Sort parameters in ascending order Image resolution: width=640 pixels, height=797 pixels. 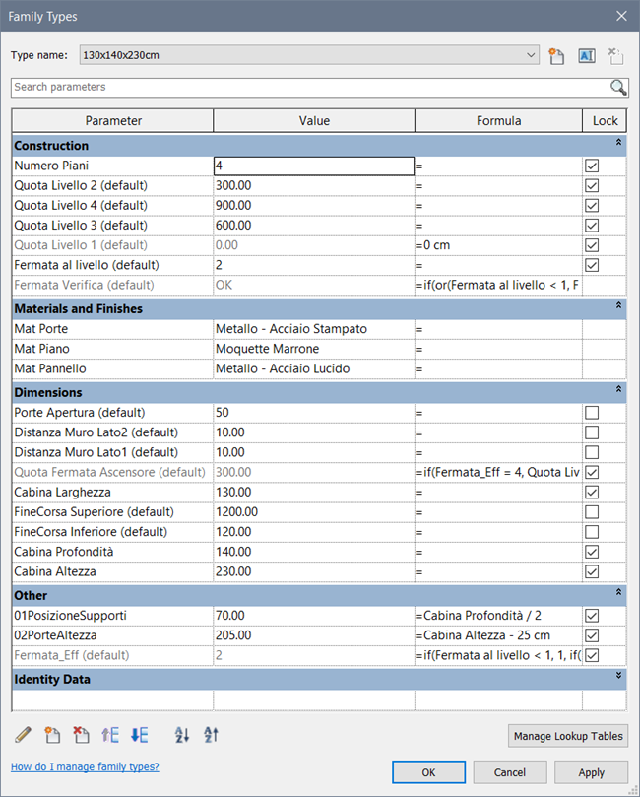(x=182, y=735)
